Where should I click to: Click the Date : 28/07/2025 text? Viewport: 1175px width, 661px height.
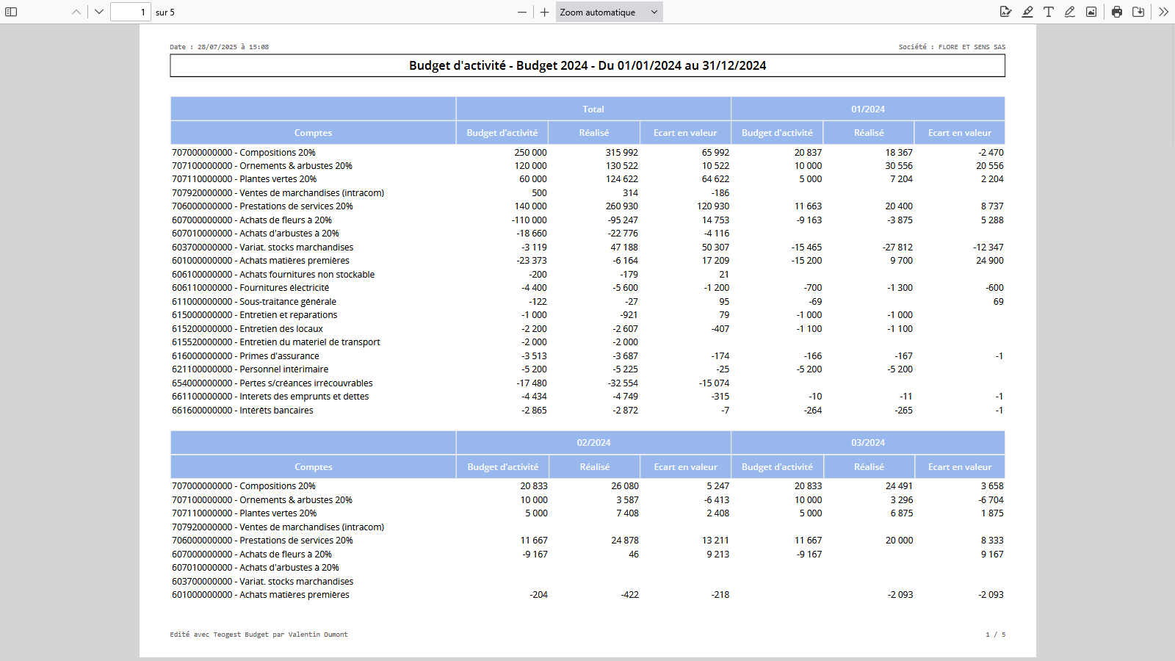(x=219, y=47)
